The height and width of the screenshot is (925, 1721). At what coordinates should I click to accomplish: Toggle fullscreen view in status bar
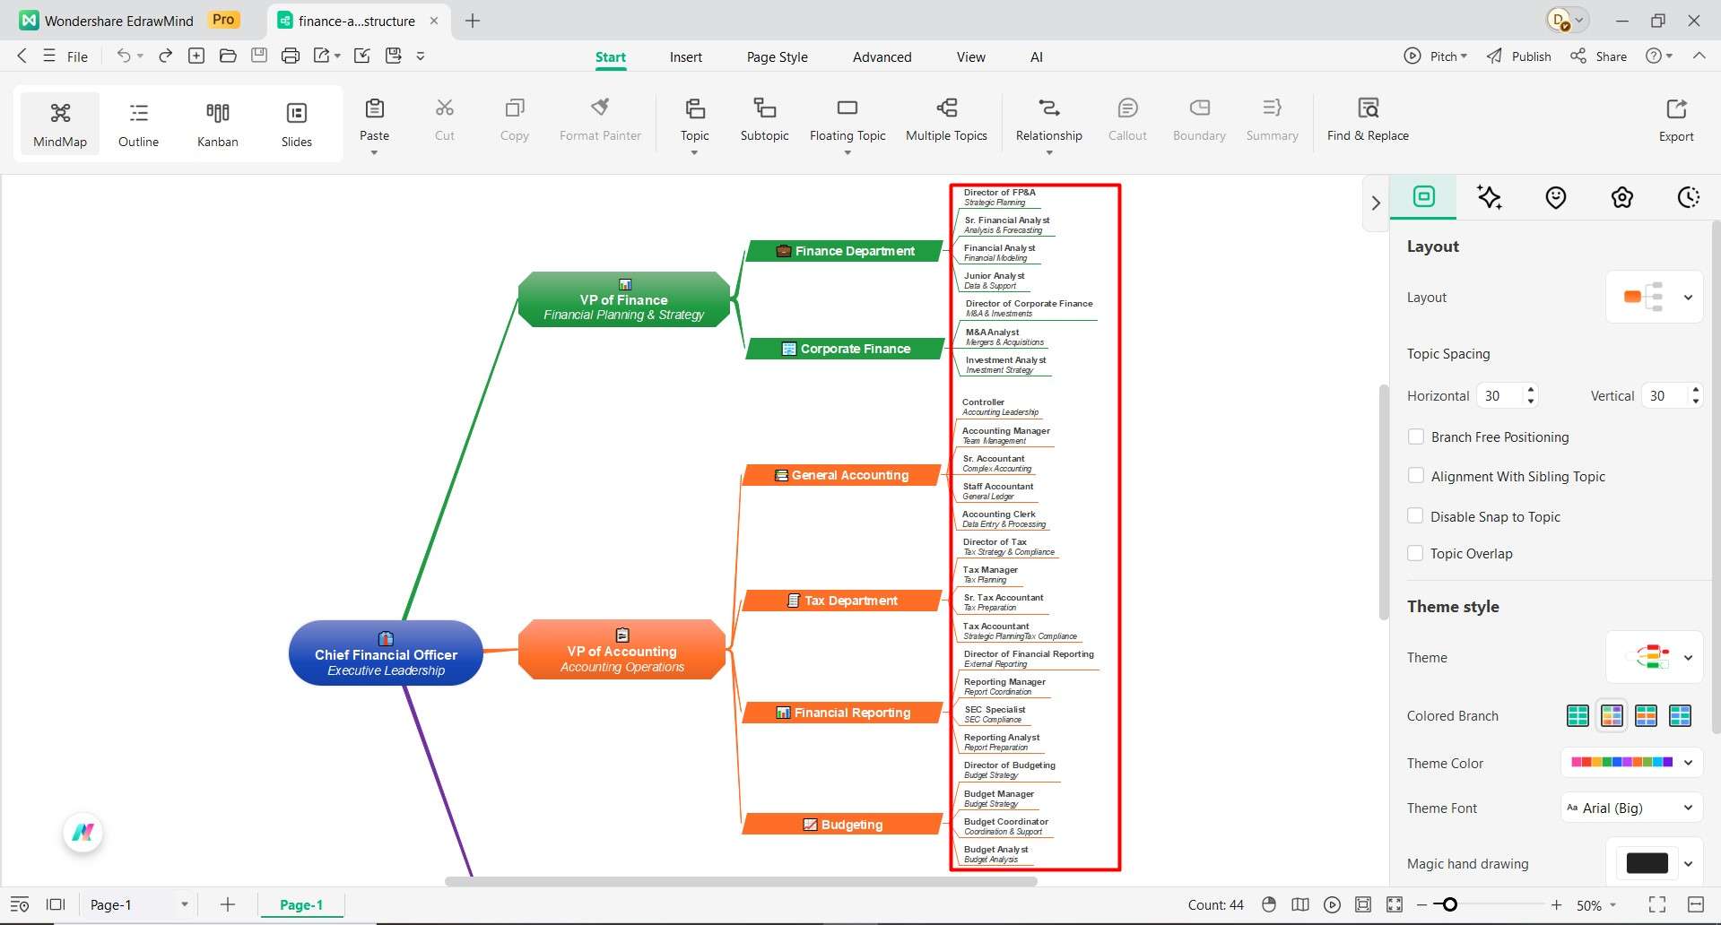(1657, 904)
